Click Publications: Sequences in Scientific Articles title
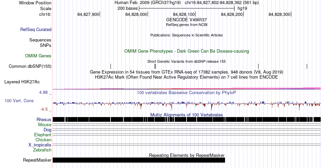This screenshot has width=321, height=168. point(187,35)
